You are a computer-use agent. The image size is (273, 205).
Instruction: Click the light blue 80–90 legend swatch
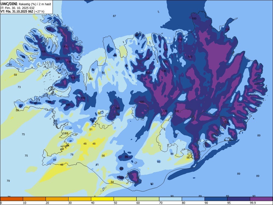(x=193, y=199)
